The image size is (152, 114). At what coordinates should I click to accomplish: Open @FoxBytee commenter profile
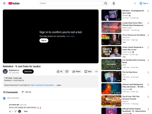click(x=13, y=105)
